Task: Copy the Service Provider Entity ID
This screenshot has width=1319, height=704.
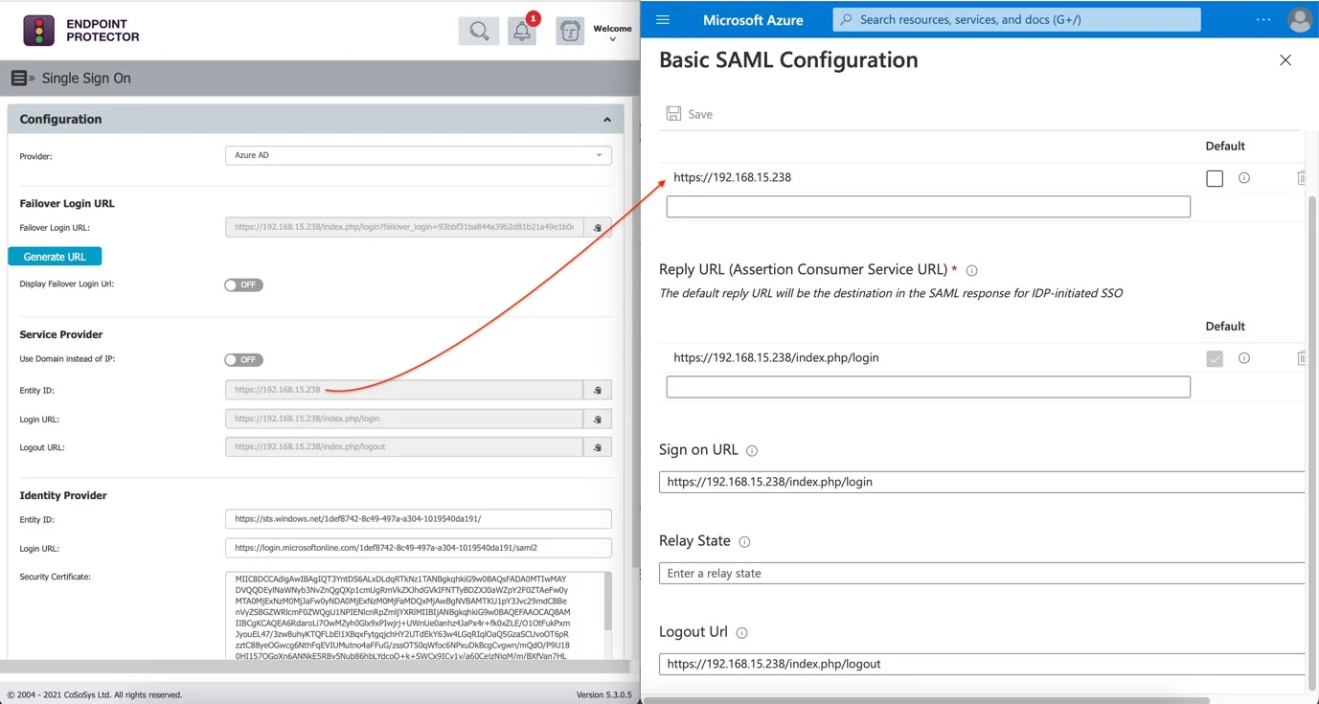Action: (x=597, y=390)
